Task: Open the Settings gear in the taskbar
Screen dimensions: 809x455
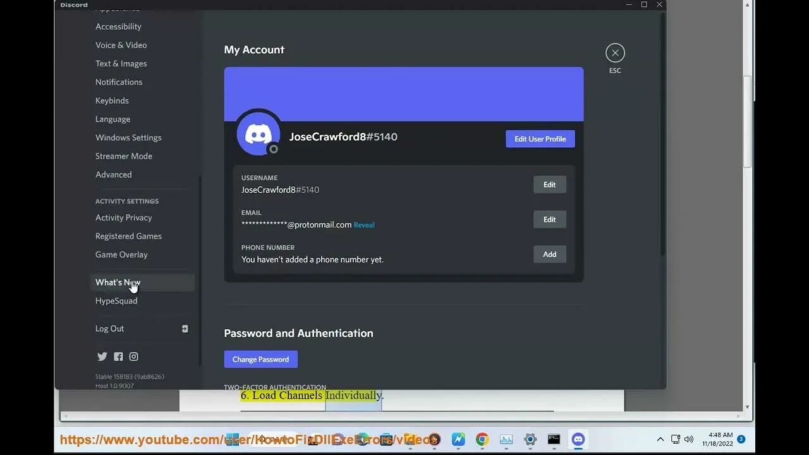Action: point(530,439)
